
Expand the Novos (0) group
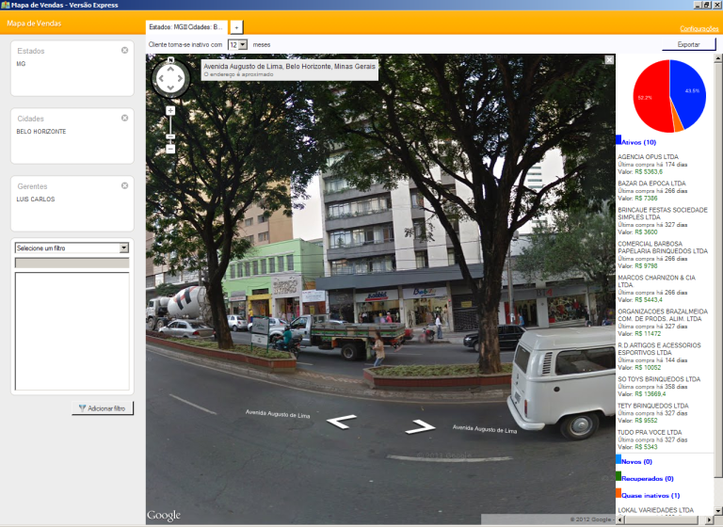(636, 461)
